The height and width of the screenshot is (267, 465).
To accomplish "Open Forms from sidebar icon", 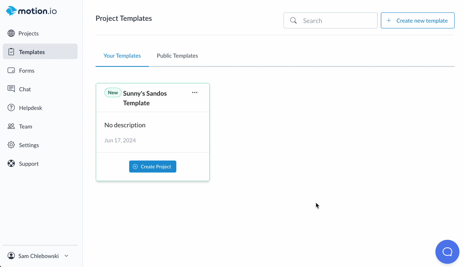I will coord(11,70).
